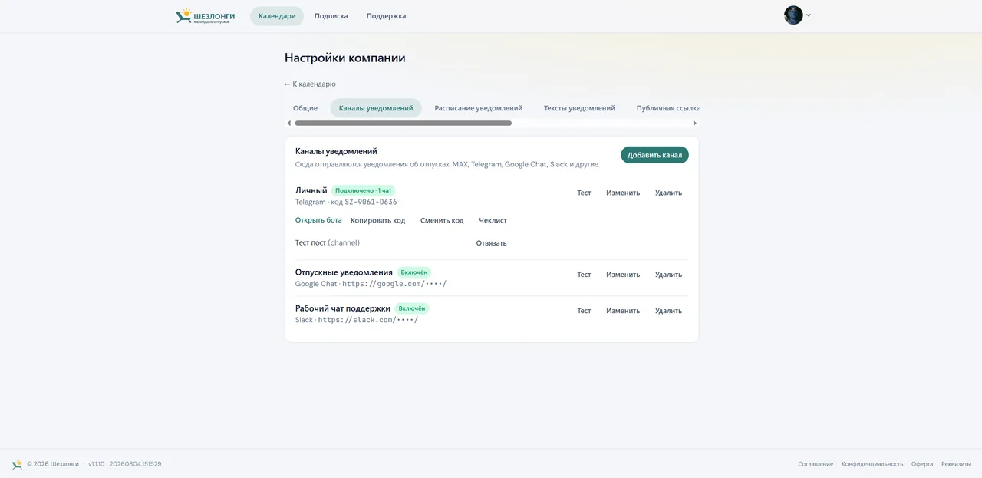Screen dimensions: 982x478
Task: Click Тест for the Личный channel
Action: coord(584,193)
